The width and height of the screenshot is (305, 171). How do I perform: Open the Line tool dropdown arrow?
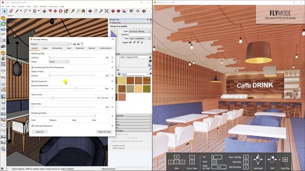[x=20, y=11]
